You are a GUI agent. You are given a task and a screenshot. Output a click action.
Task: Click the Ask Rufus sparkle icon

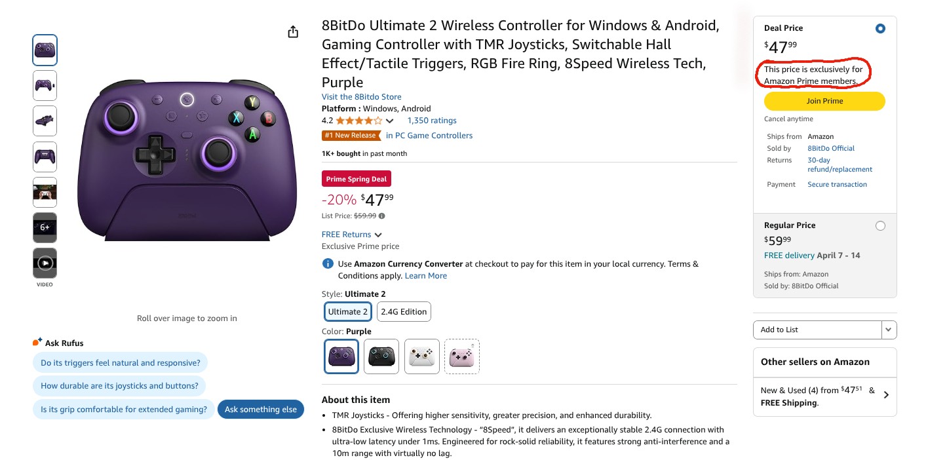click(37, 343)
